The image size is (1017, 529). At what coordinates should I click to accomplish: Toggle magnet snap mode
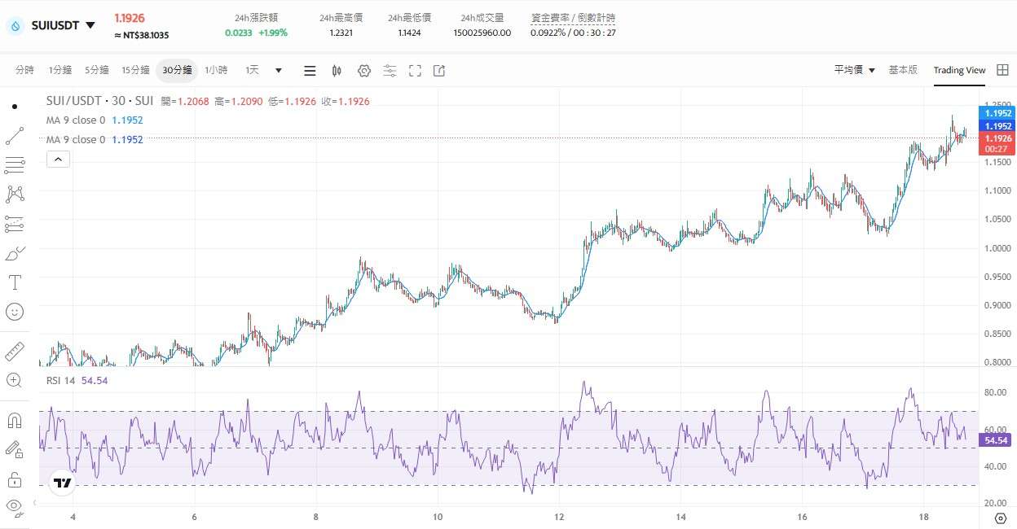tap(15, 420)
